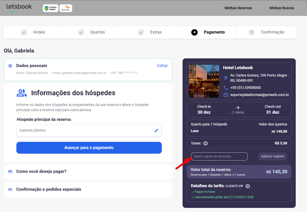Go back to the Hotéis step
Screen dimensions: 307x212
(x=39, y=32)
